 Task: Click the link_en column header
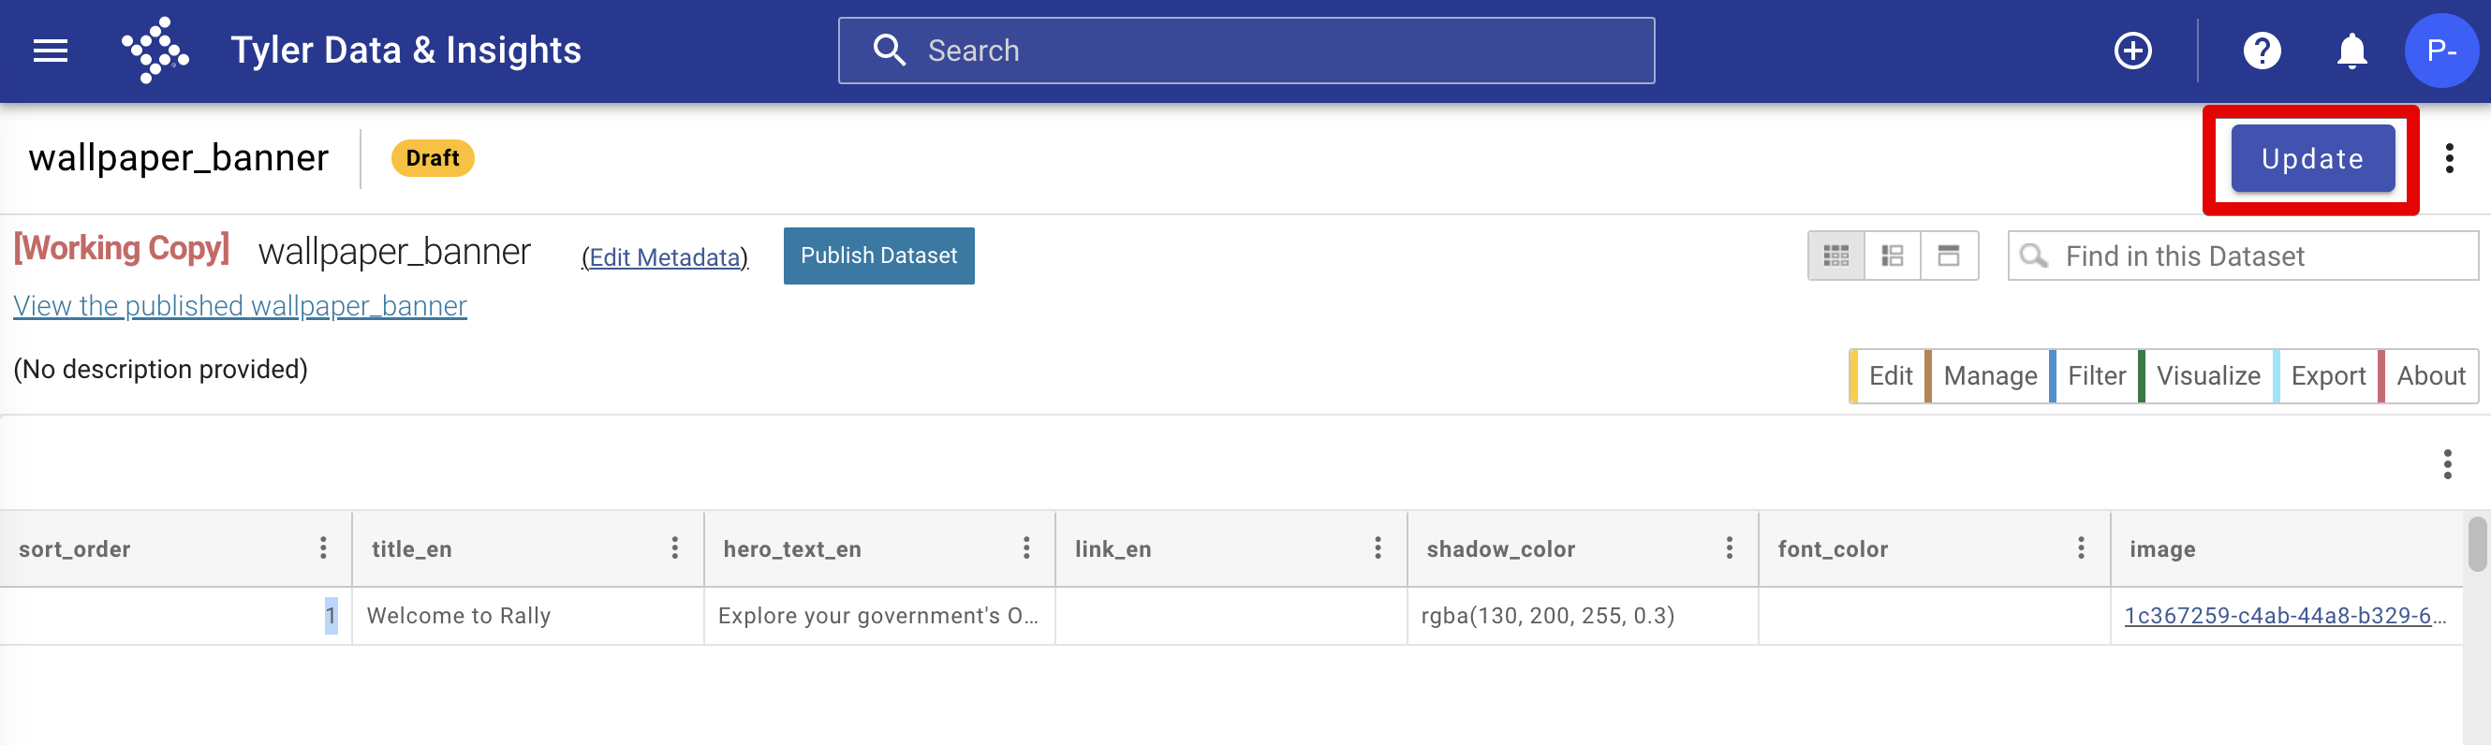1230,548
